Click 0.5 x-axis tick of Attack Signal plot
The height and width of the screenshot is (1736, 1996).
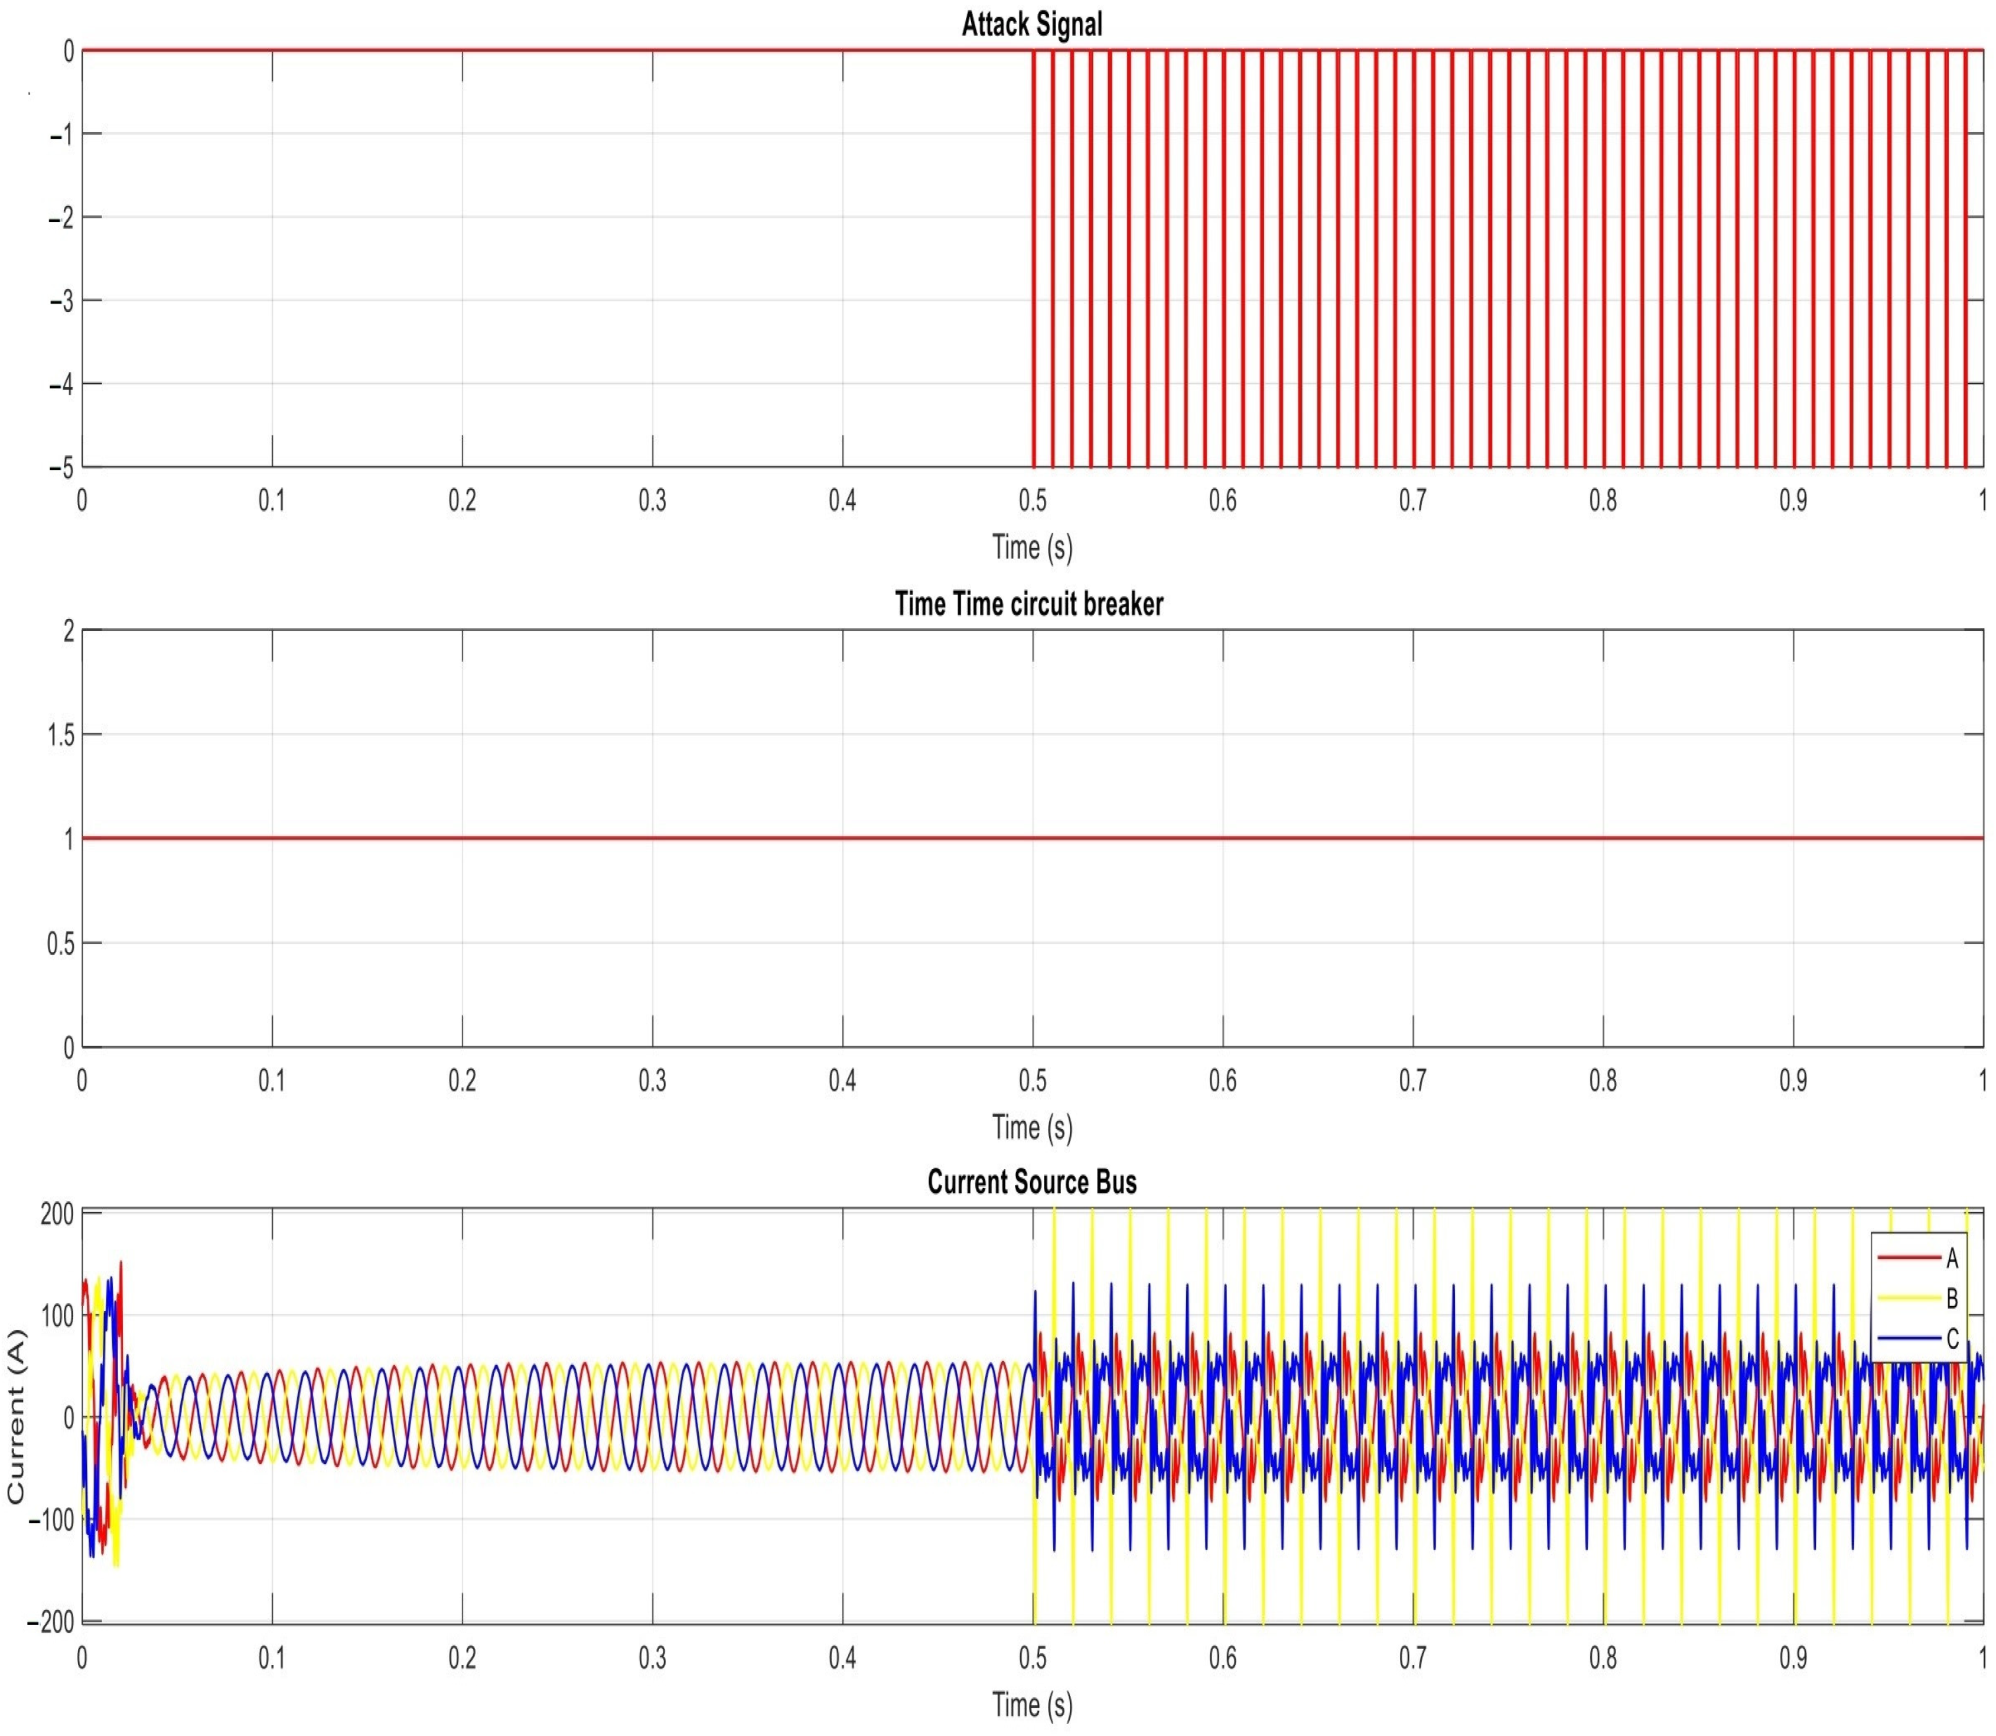[x=1032, y=501]
